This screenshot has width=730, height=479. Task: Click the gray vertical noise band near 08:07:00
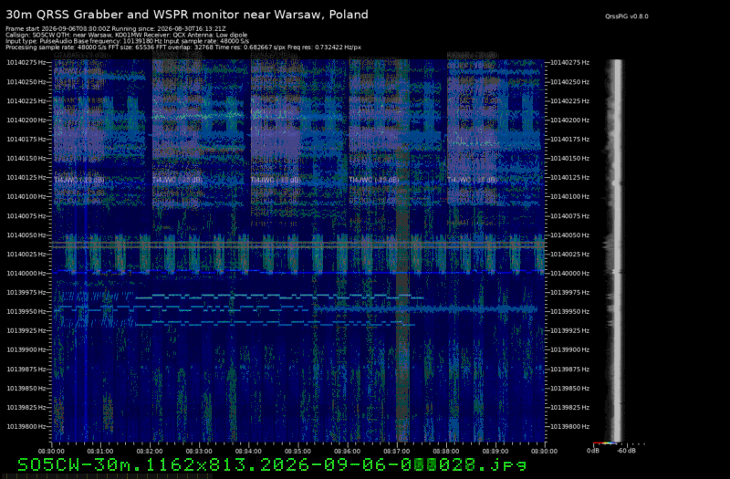pos(402,250)
